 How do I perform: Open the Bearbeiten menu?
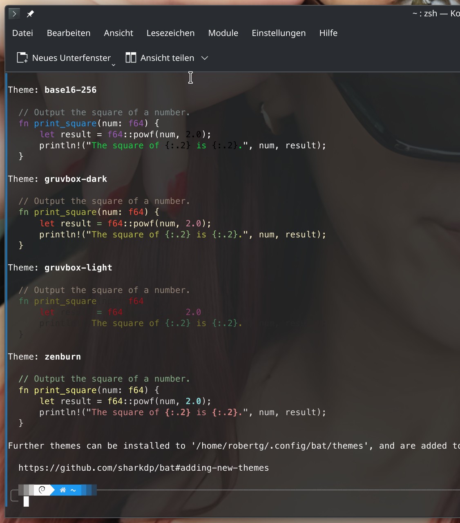pos(69,33)
